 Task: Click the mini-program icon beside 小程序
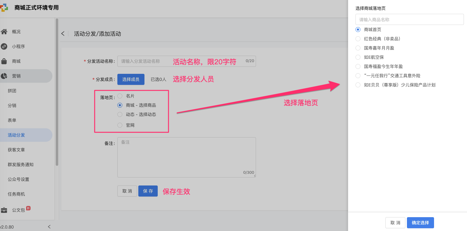(4, 46)
